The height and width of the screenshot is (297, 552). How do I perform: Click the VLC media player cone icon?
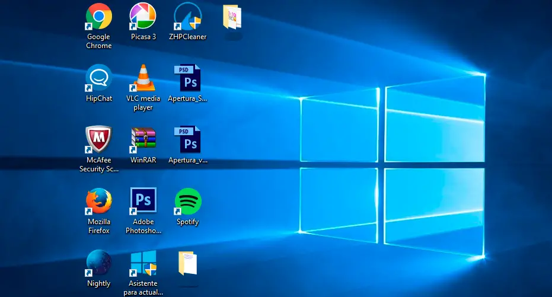[143, 78]
